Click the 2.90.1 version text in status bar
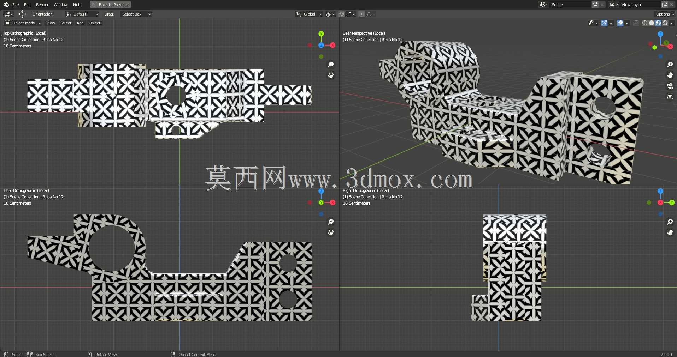The height and width of the screenshot is (357, 677). pyautogui.click(x=666, y=355)
